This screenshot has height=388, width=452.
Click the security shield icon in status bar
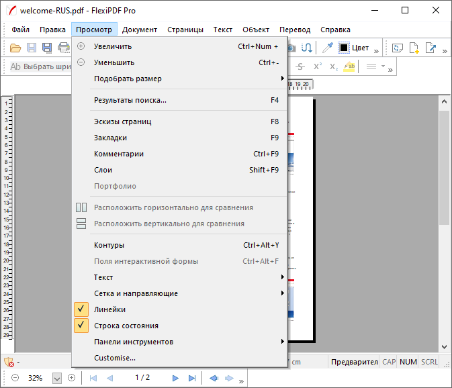tap(9, 362)
